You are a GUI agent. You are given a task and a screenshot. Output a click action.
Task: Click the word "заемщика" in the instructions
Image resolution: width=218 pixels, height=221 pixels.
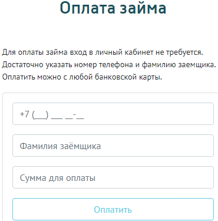pyautogui.click(x=197, y=65)
